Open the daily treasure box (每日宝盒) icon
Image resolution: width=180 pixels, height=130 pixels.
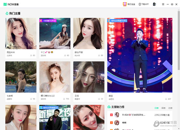(x=125, y=4)
